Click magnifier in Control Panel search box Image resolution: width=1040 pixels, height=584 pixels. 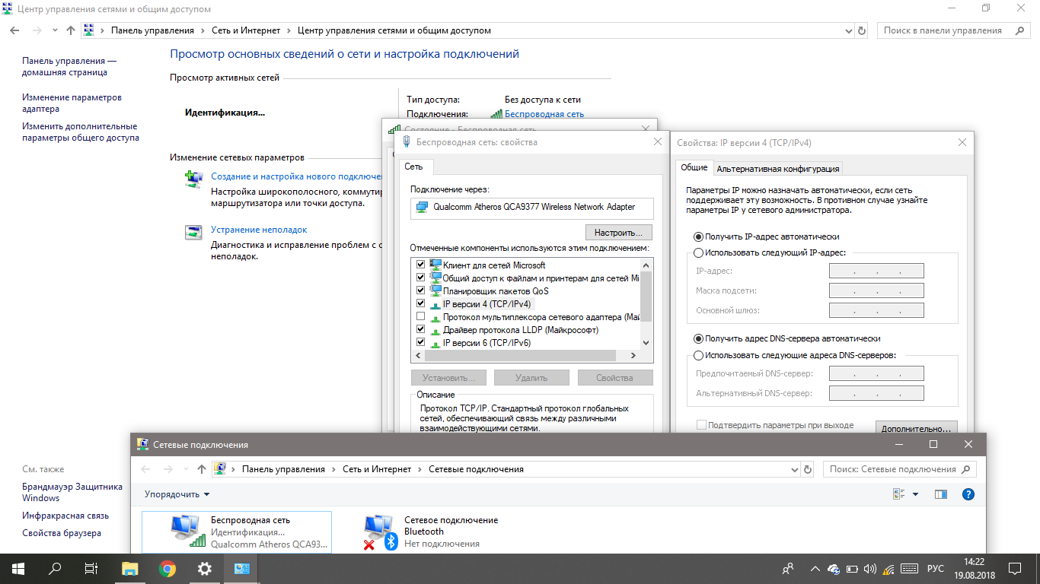click(1019, 30)
